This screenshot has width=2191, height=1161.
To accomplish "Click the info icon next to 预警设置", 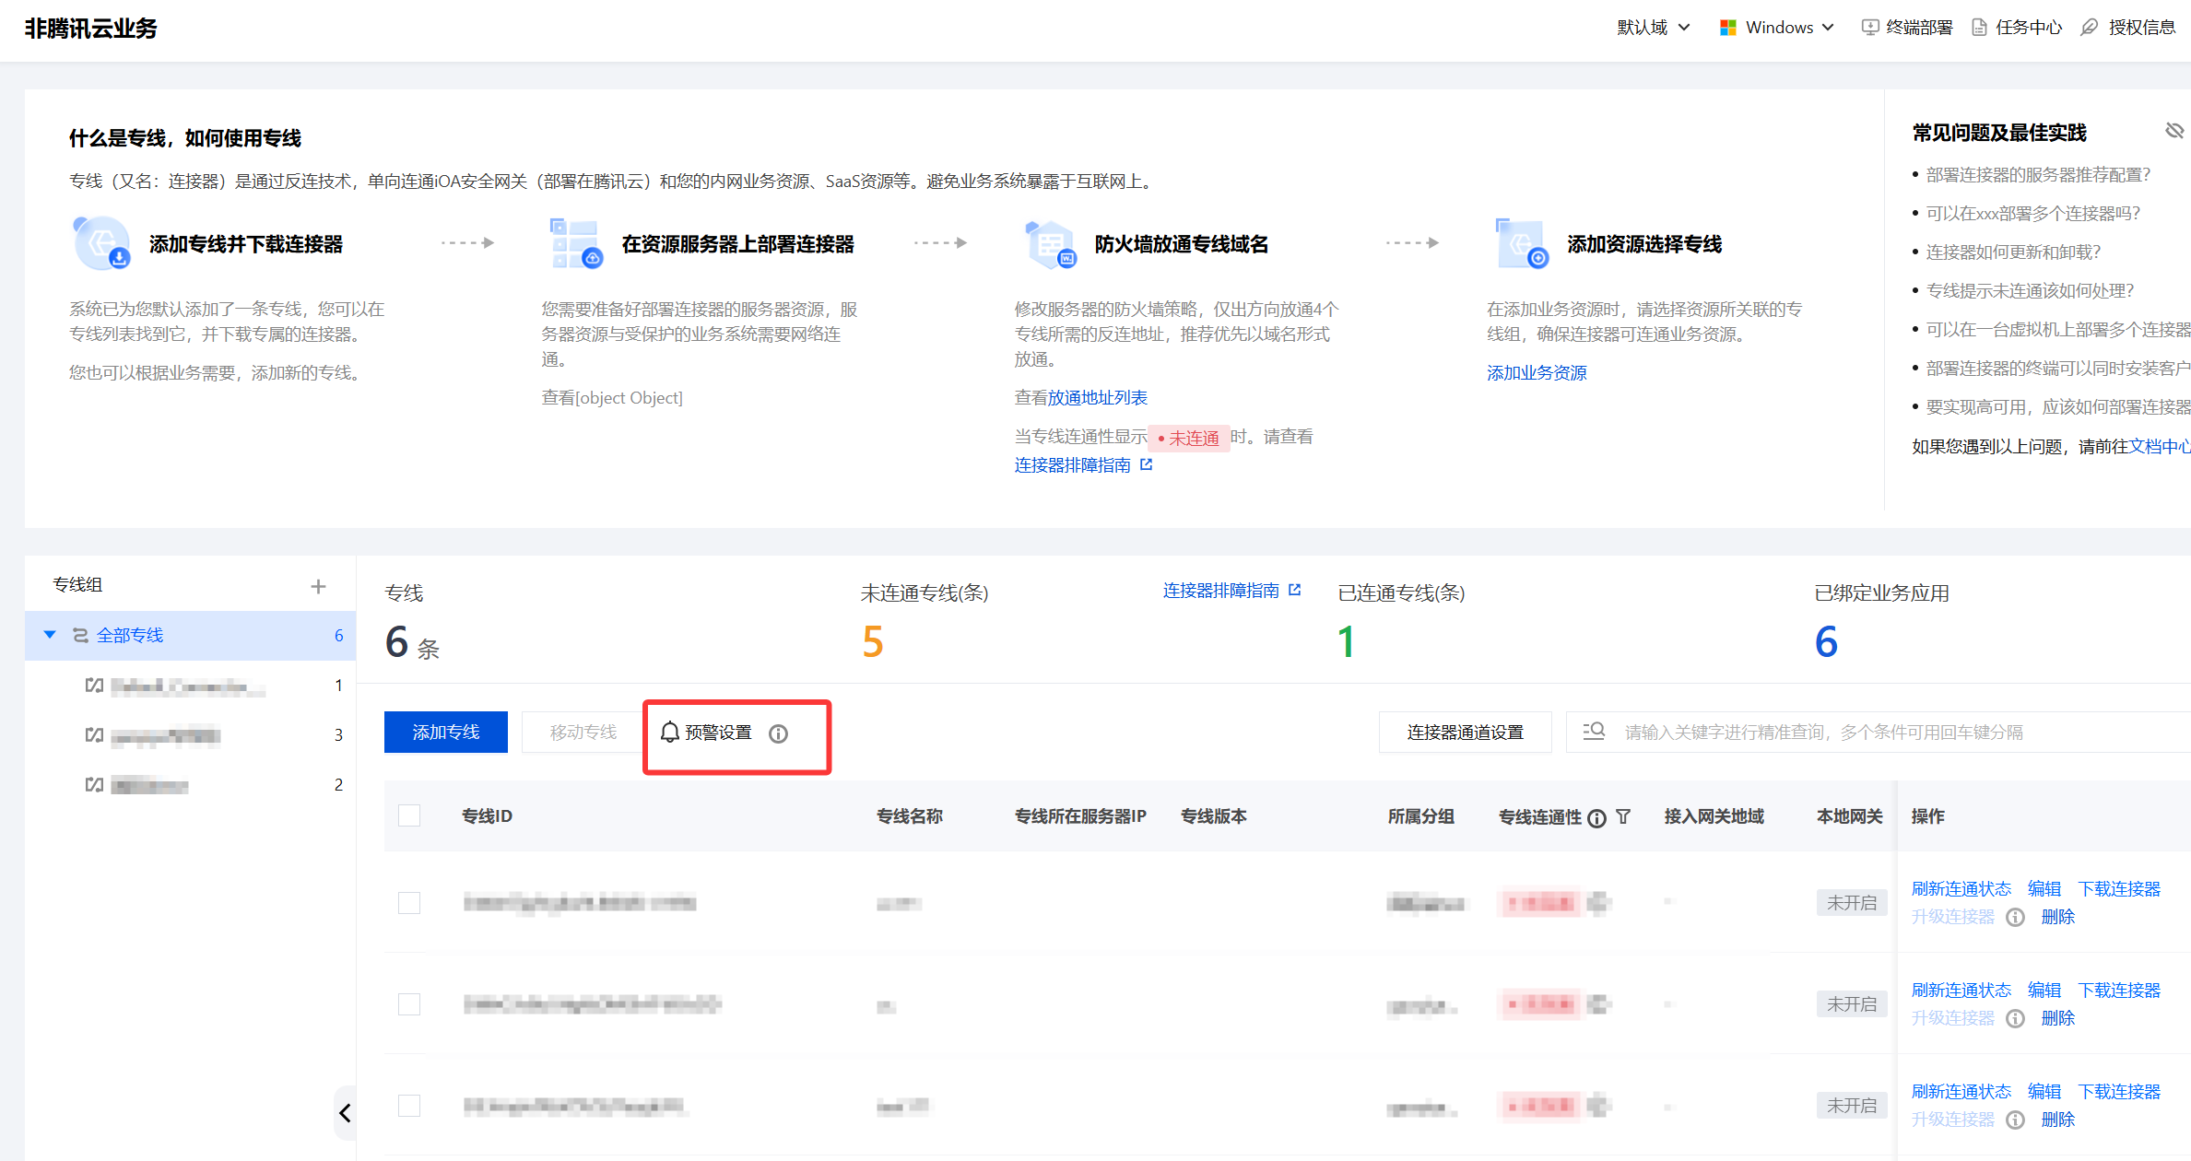I will pos(779,733).
